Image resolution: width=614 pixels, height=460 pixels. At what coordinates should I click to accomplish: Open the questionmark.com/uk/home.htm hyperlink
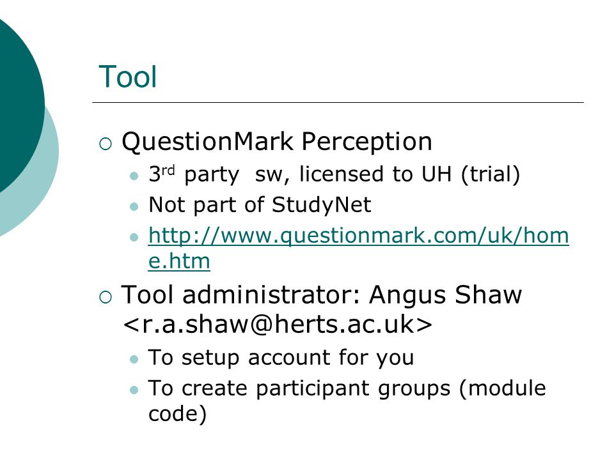click(x=358, y=236)
